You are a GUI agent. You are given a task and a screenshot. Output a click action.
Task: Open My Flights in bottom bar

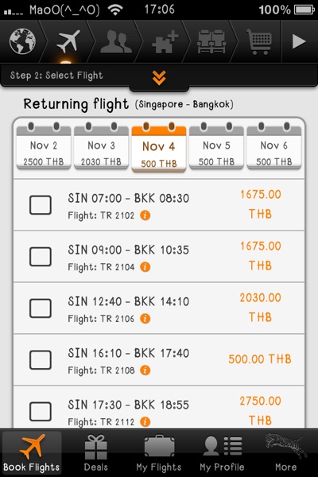159,453
